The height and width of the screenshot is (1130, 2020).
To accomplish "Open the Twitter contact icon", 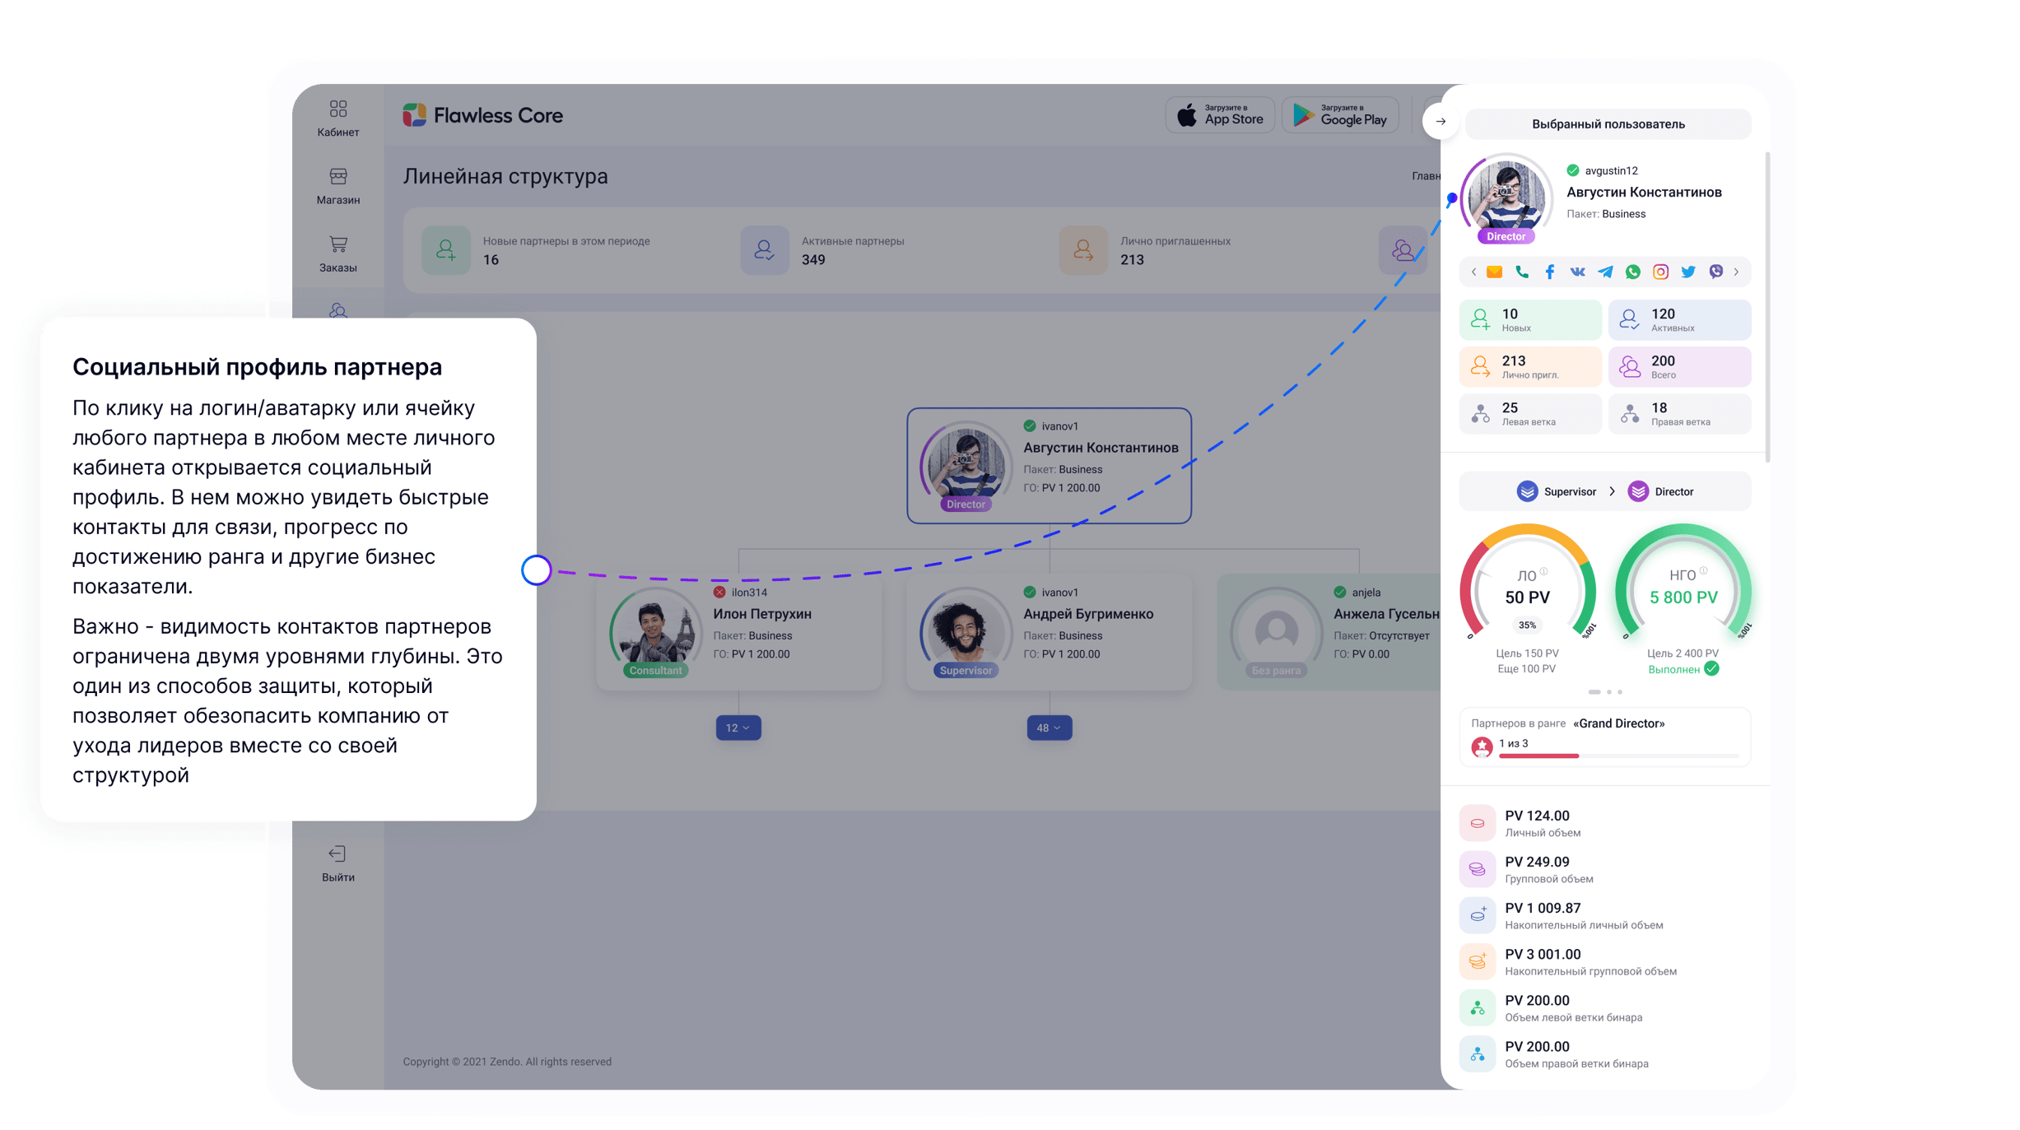I will click(x=1688, y=272).
